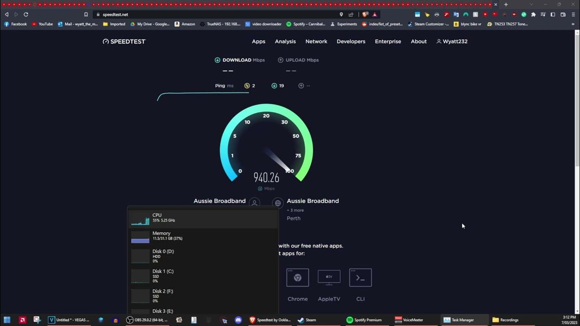Open the Facebook bookmark
Screen dimensions: 580x326
point(15,24)
